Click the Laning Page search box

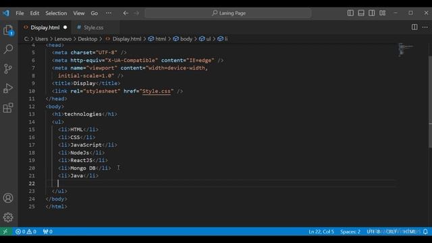pyautogui.click(x=228, y=13)
